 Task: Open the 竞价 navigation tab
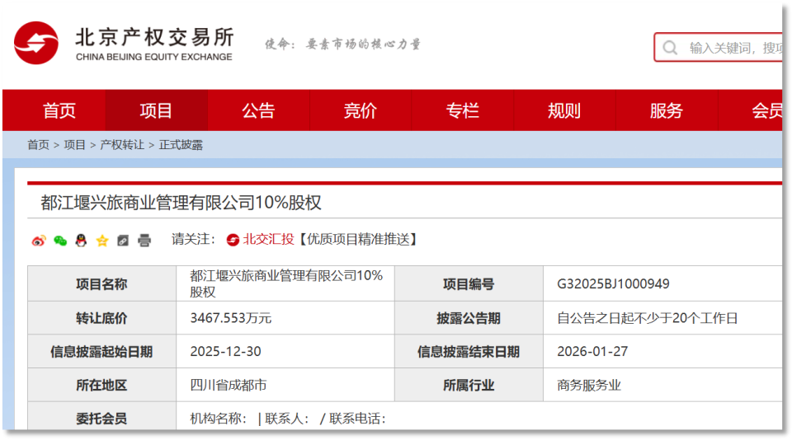(x=361, y=110)
